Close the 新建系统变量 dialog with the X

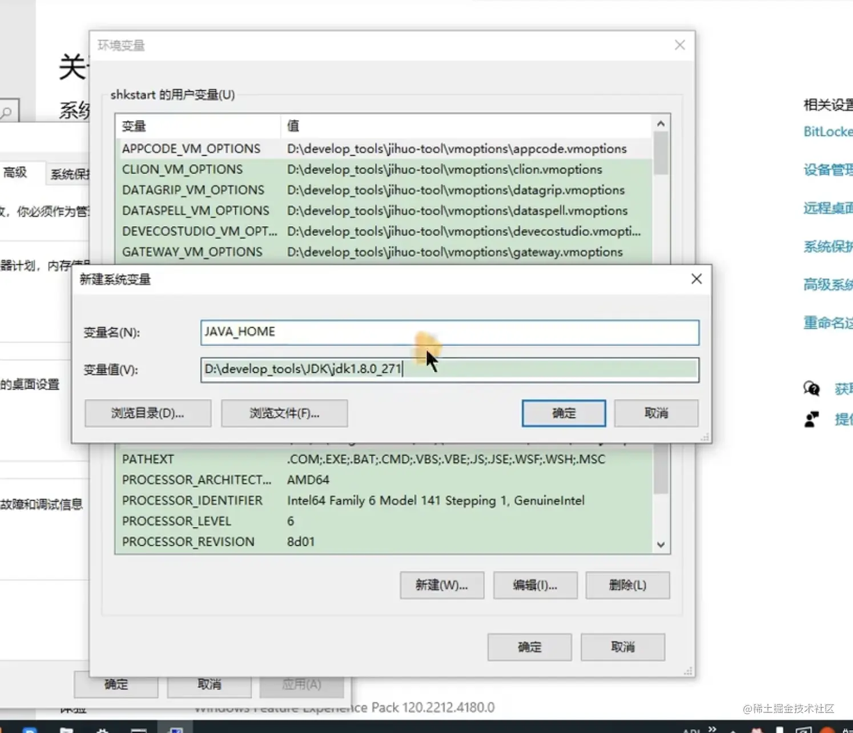click(697, 279)
